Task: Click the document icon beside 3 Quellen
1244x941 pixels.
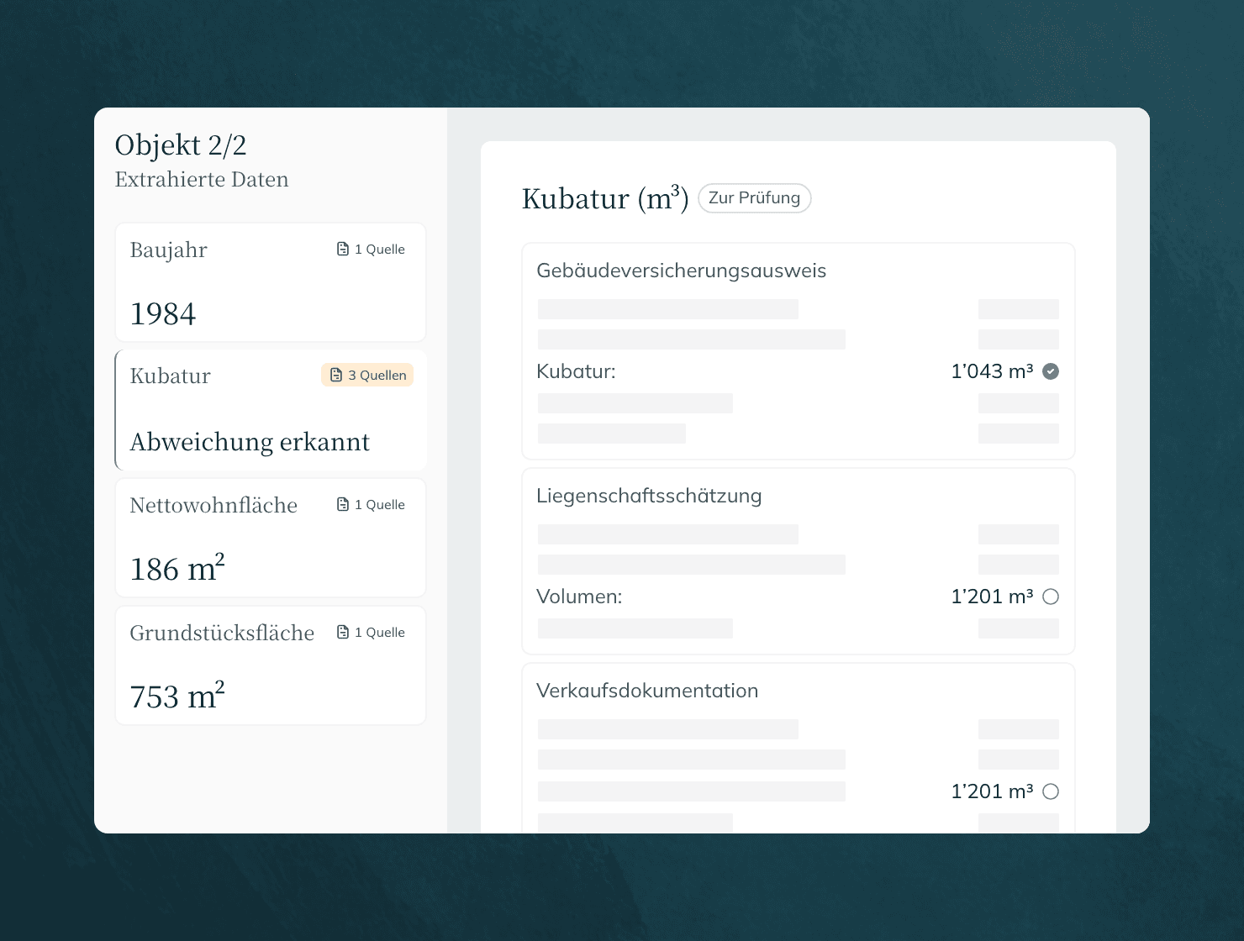Action: pyautogui.click(x=336, y=375)
